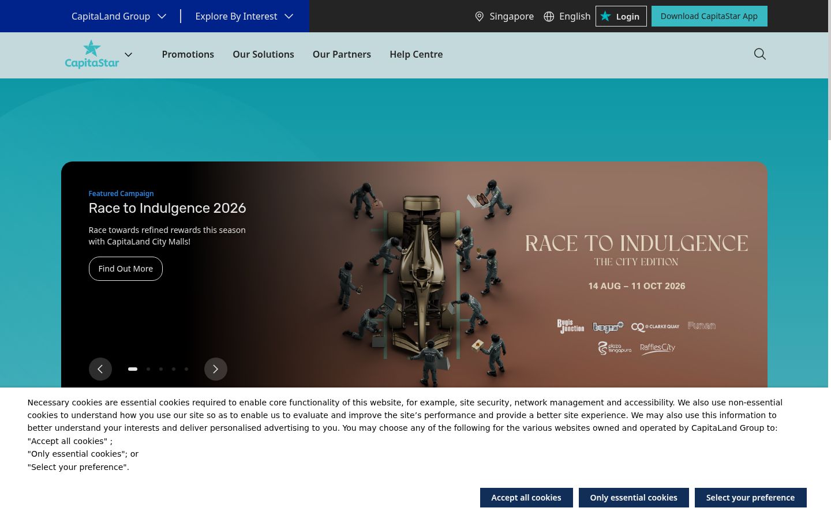
Task: Click the Login button
Action: [x=621, y=16]
